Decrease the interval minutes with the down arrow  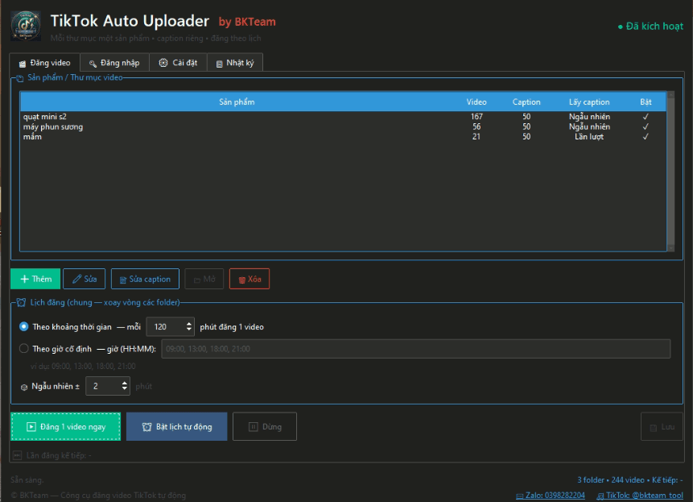click(x=189, y=330)
